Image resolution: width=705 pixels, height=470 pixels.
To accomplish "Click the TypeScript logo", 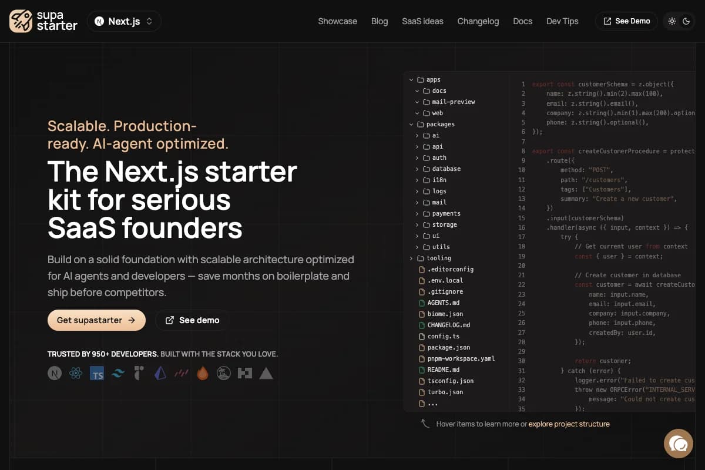I will [97, 372].
